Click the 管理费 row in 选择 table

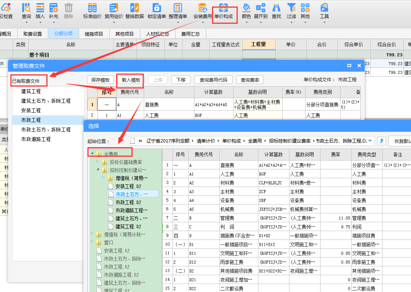[x=287, y=218]
